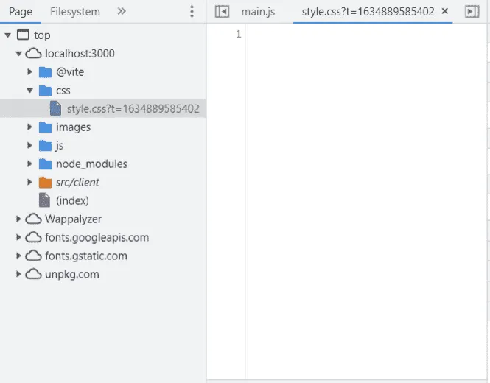Select the fonts.gstatic.com label

(x=86, y=256)
